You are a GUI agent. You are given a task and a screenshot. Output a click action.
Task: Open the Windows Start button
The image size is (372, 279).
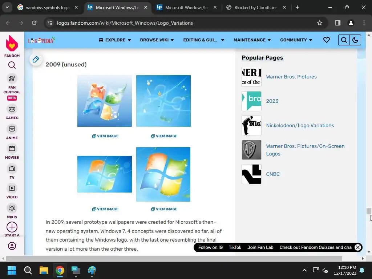[x=12, y=270]
